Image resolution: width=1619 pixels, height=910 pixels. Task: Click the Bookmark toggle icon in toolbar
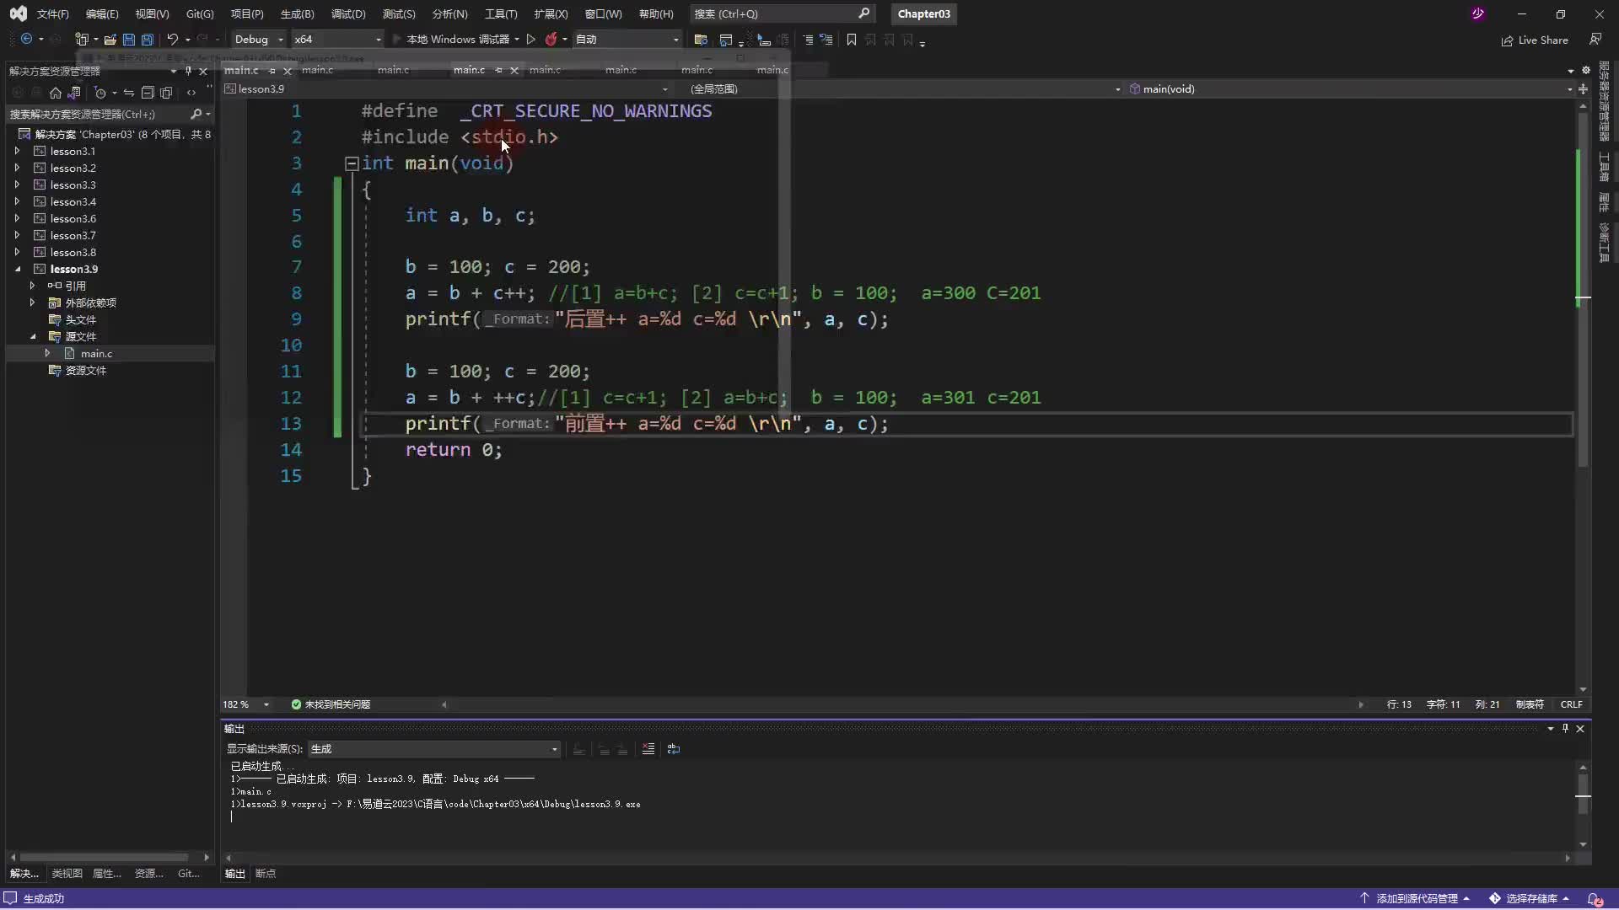(852, 40)
